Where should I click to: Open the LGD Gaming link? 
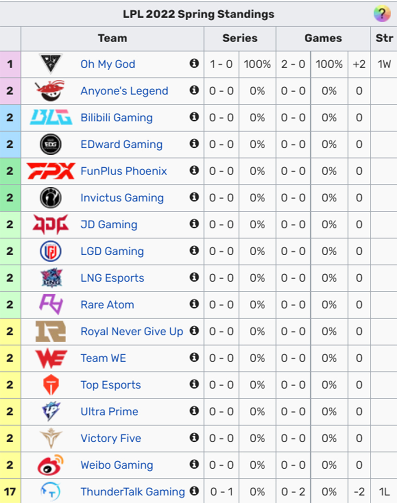tap(112, 251)
